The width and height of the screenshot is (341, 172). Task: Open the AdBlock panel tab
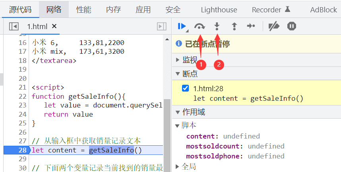pos(324,10)
